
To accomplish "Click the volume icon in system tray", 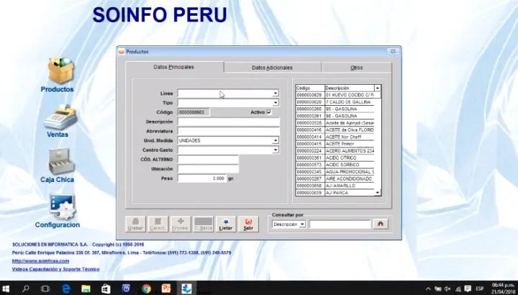I will point(447,289).
